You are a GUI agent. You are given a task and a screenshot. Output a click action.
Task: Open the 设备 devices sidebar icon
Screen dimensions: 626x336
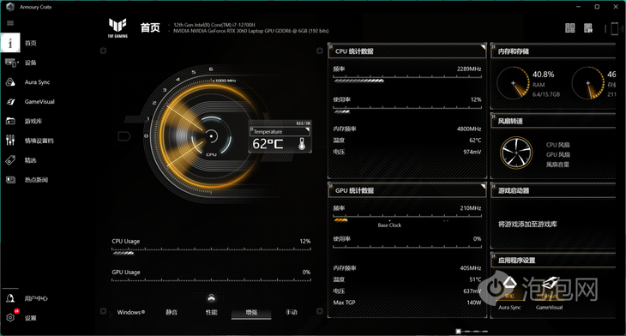pyautogui.click(x=11, y=63)
